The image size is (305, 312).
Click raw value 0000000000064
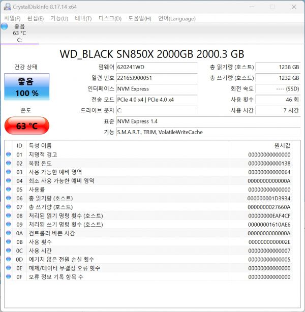pyautogui.click(x=269, y=172)
